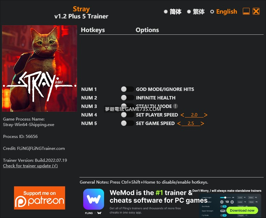The width and height of the screenshot is (266, 218).
Task: Decrease game speed with left arrow
Action: [179, 124]
